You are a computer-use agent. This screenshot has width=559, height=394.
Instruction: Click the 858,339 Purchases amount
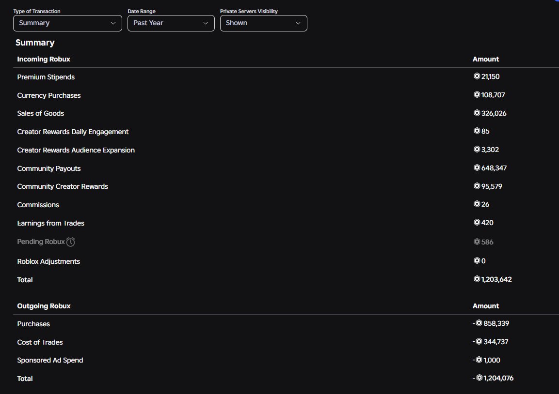pyautogui.click(x=496, y=323)
